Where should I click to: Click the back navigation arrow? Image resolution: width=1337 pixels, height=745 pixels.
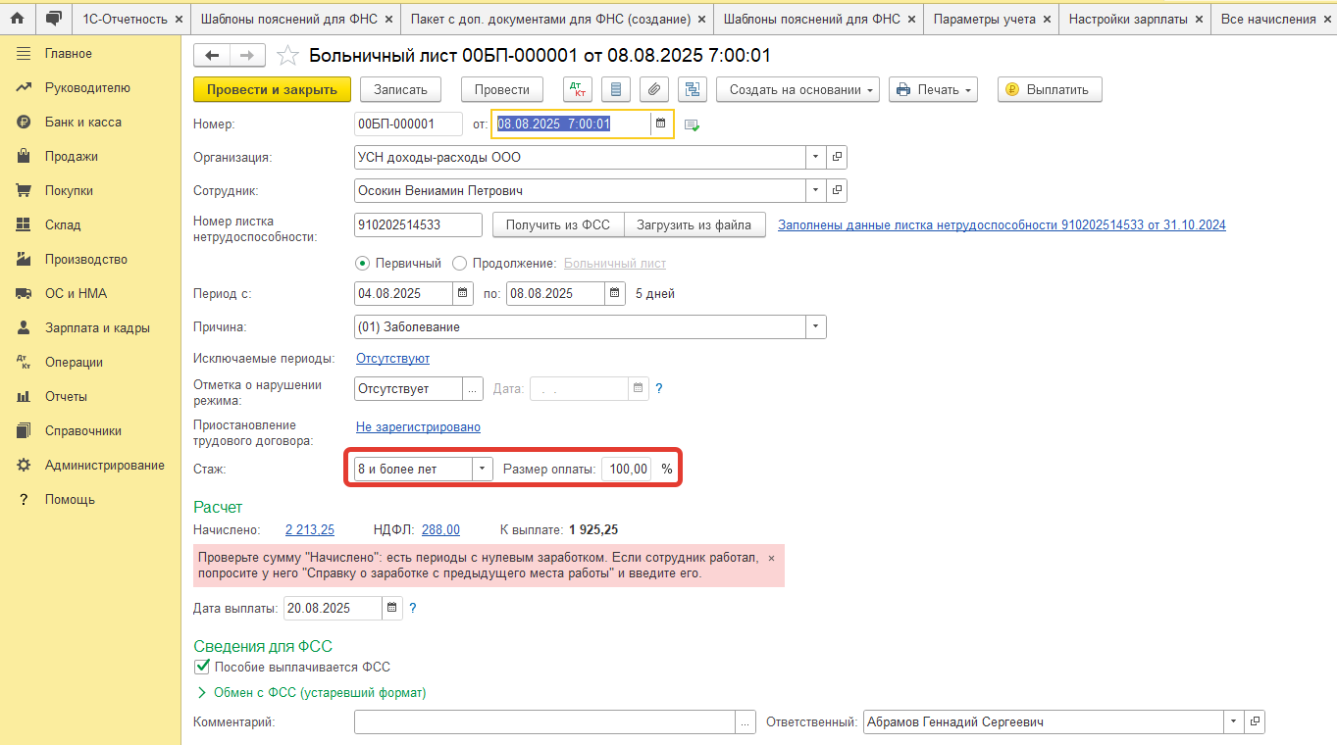coord(212,56)
